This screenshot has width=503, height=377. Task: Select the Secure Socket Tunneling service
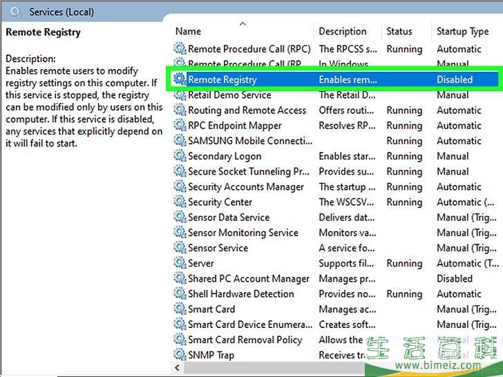[249, 172]
